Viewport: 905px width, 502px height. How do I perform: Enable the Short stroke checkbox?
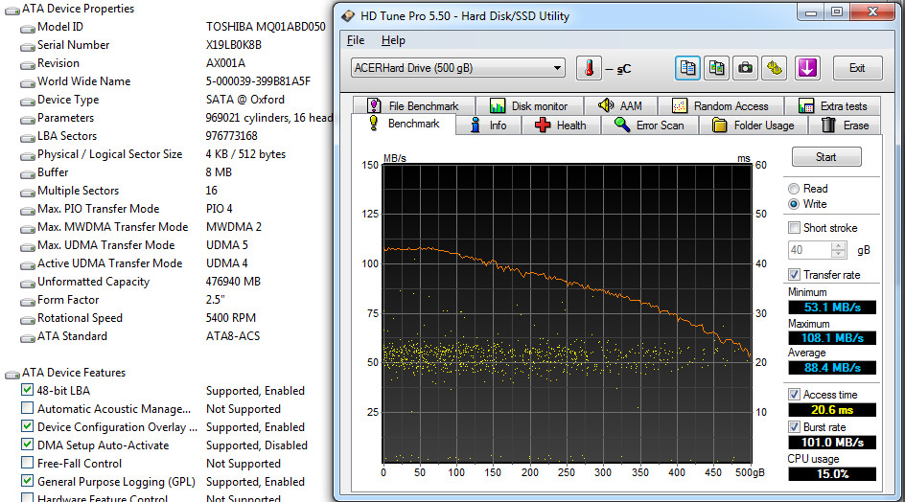[794, 228]
